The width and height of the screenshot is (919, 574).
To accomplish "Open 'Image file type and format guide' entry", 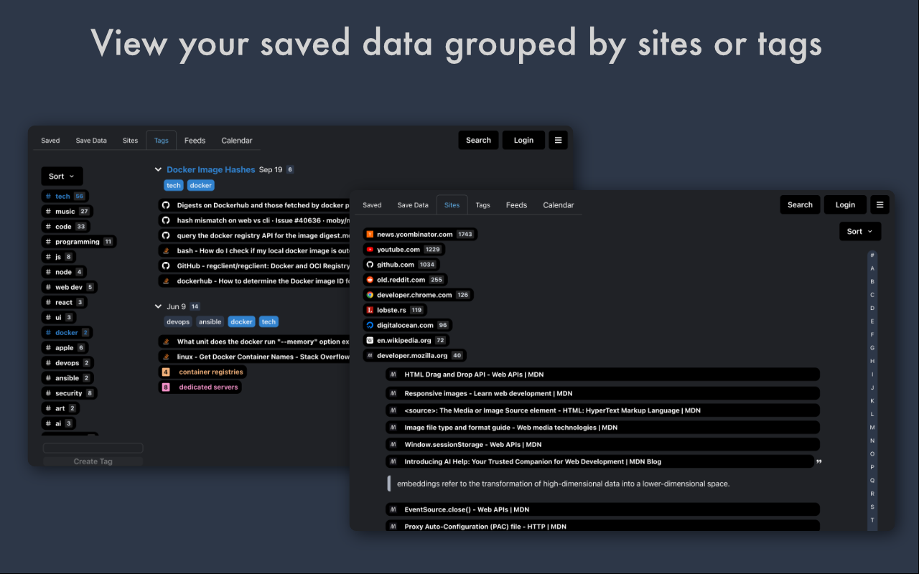I will tap(603, 428).
